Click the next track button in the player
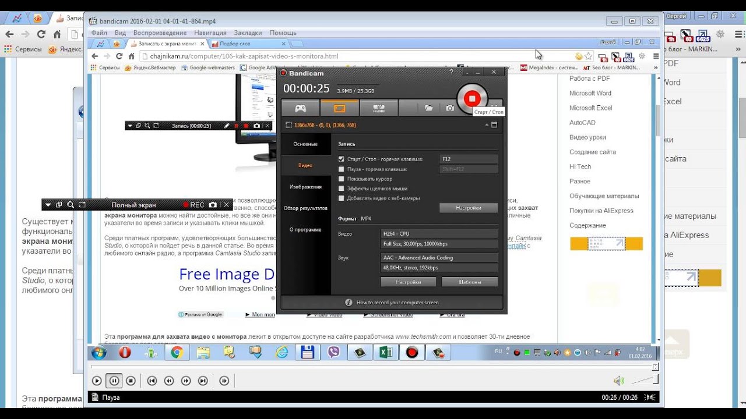Image resolution: width=746 pixels, height=419 pixels. [x=203, y=381]
